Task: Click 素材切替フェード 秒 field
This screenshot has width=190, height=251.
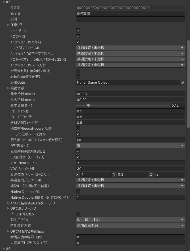Action: pyautogui.click(x=130, y=122)
